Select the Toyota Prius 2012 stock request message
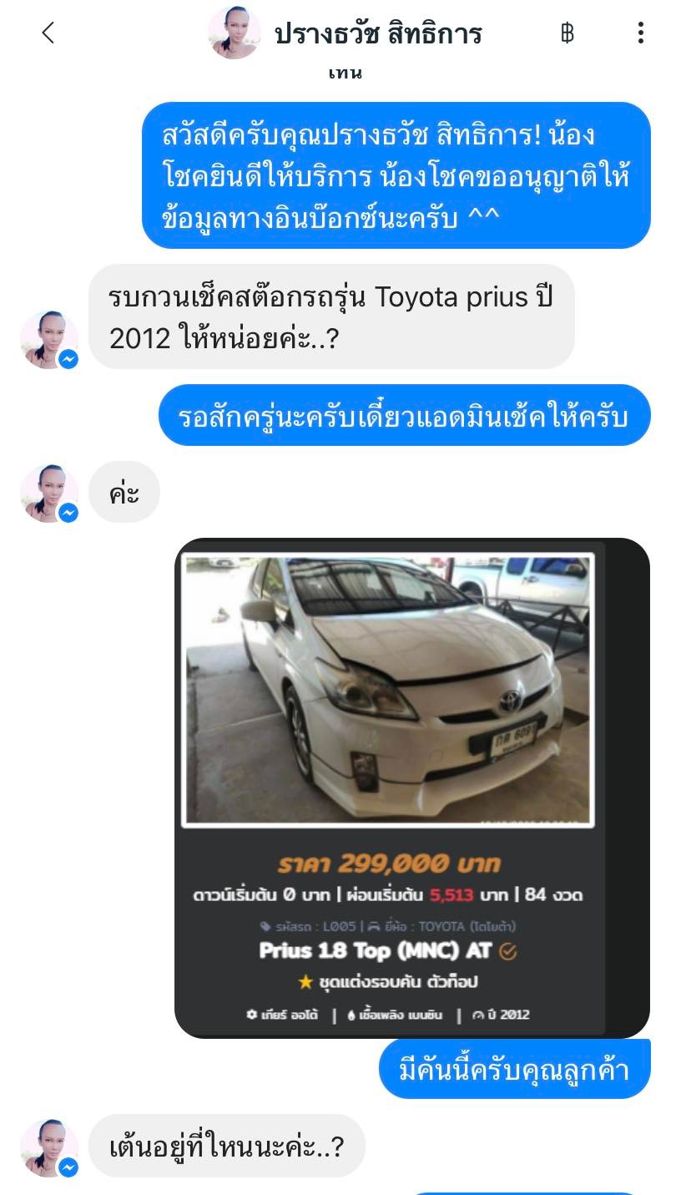691x1195 pixels. (x=331, y=316)
